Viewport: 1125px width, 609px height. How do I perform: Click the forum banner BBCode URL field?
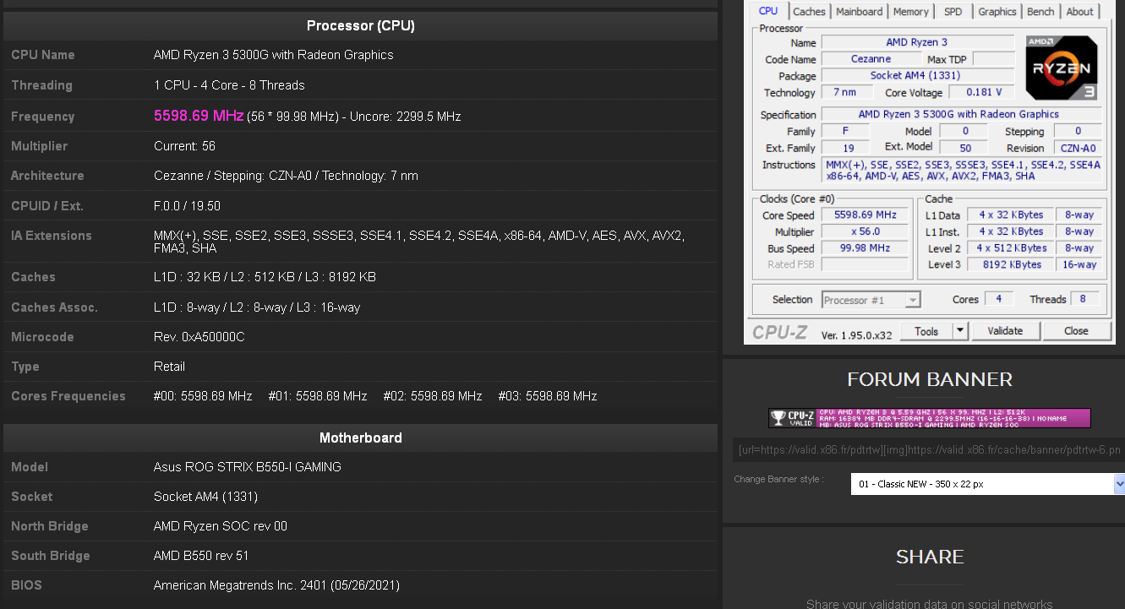click(x=928, y=449)
